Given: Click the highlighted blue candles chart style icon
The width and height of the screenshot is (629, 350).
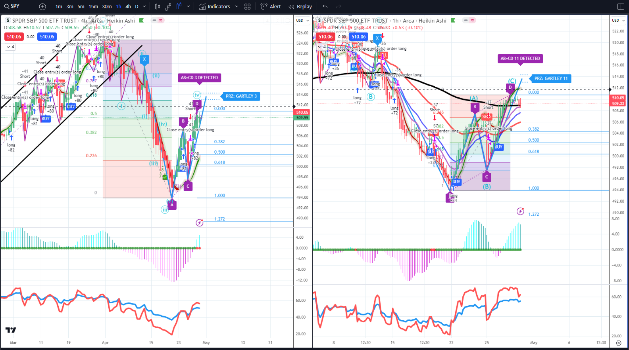Looking at the screenshot, I should click(179, 6).
